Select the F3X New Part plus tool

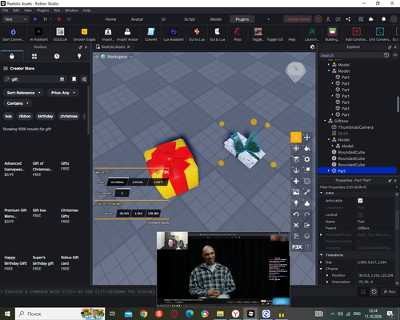296,181
